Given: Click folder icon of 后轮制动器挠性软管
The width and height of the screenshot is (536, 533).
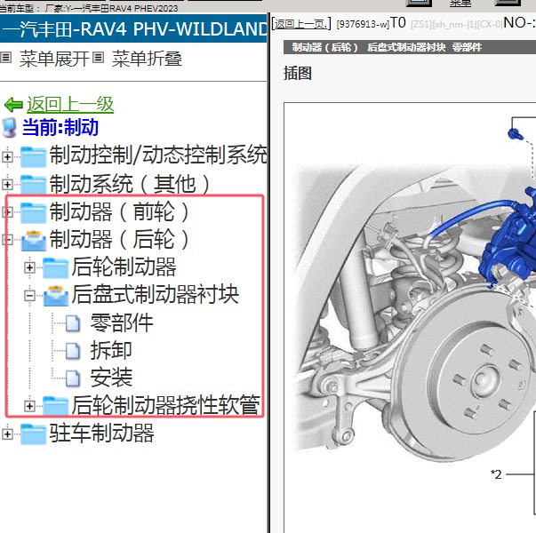Looking at the screenshot, I should (56, 406).
